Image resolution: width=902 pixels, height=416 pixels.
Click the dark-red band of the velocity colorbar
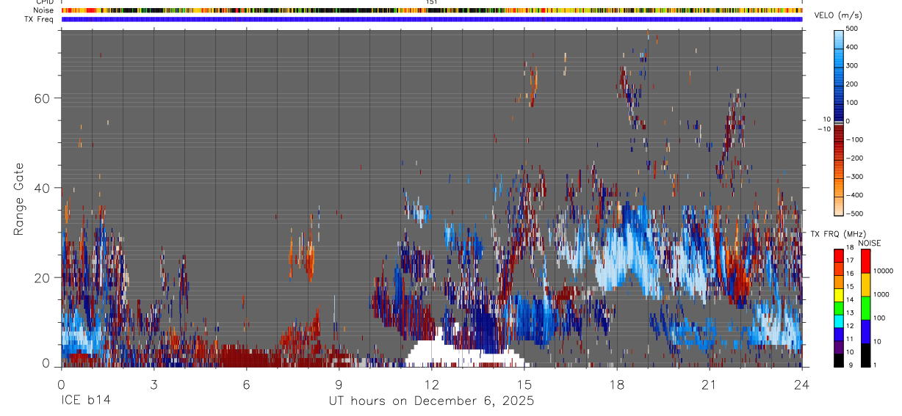[x=839, y=132]
